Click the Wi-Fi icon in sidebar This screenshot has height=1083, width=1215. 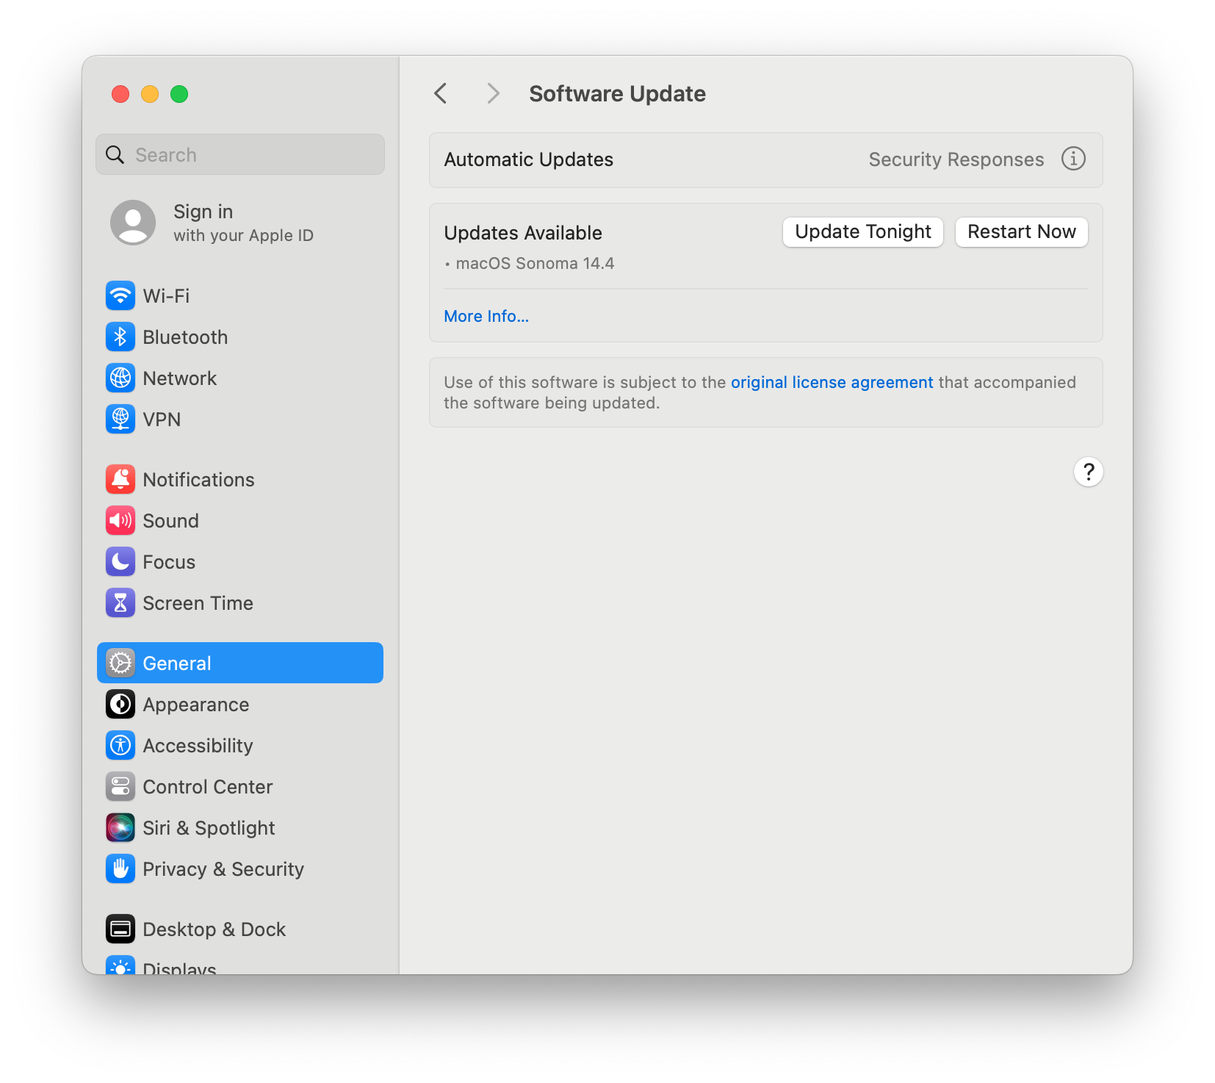click(x=120, y=296)
